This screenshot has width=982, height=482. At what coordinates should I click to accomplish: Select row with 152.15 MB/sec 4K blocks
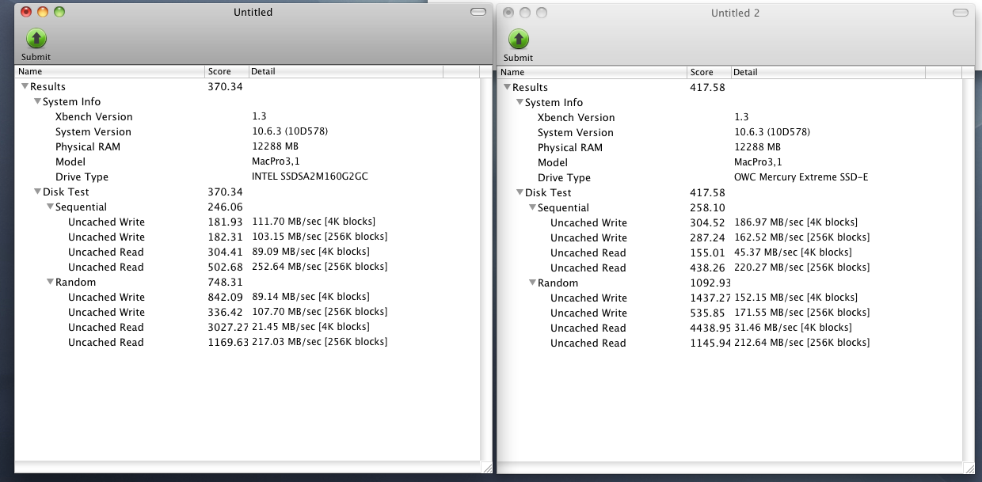(729, 298)
